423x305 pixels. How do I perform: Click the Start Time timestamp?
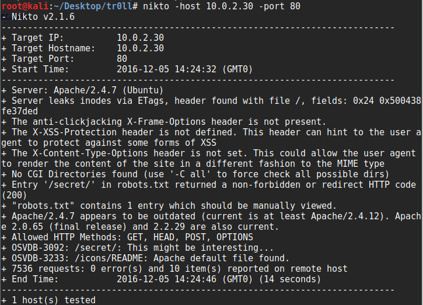(184, 69)
